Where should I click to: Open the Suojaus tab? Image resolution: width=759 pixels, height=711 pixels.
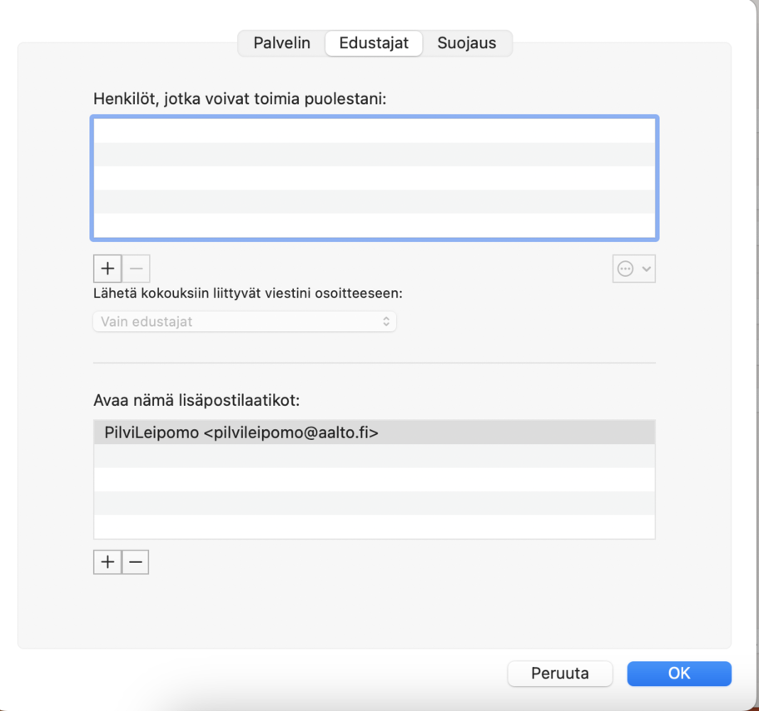click(x=466, y=43)
